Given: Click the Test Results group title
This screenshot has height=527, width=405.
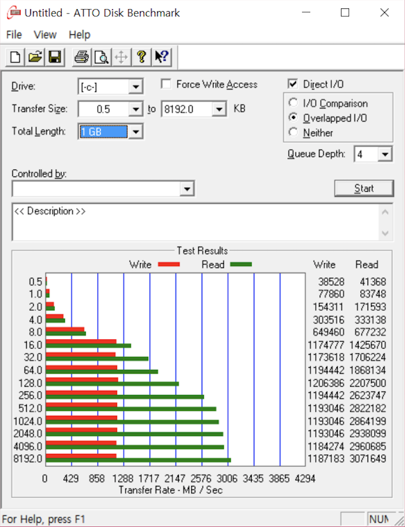Looking at the screenshot, I should 202,251.
